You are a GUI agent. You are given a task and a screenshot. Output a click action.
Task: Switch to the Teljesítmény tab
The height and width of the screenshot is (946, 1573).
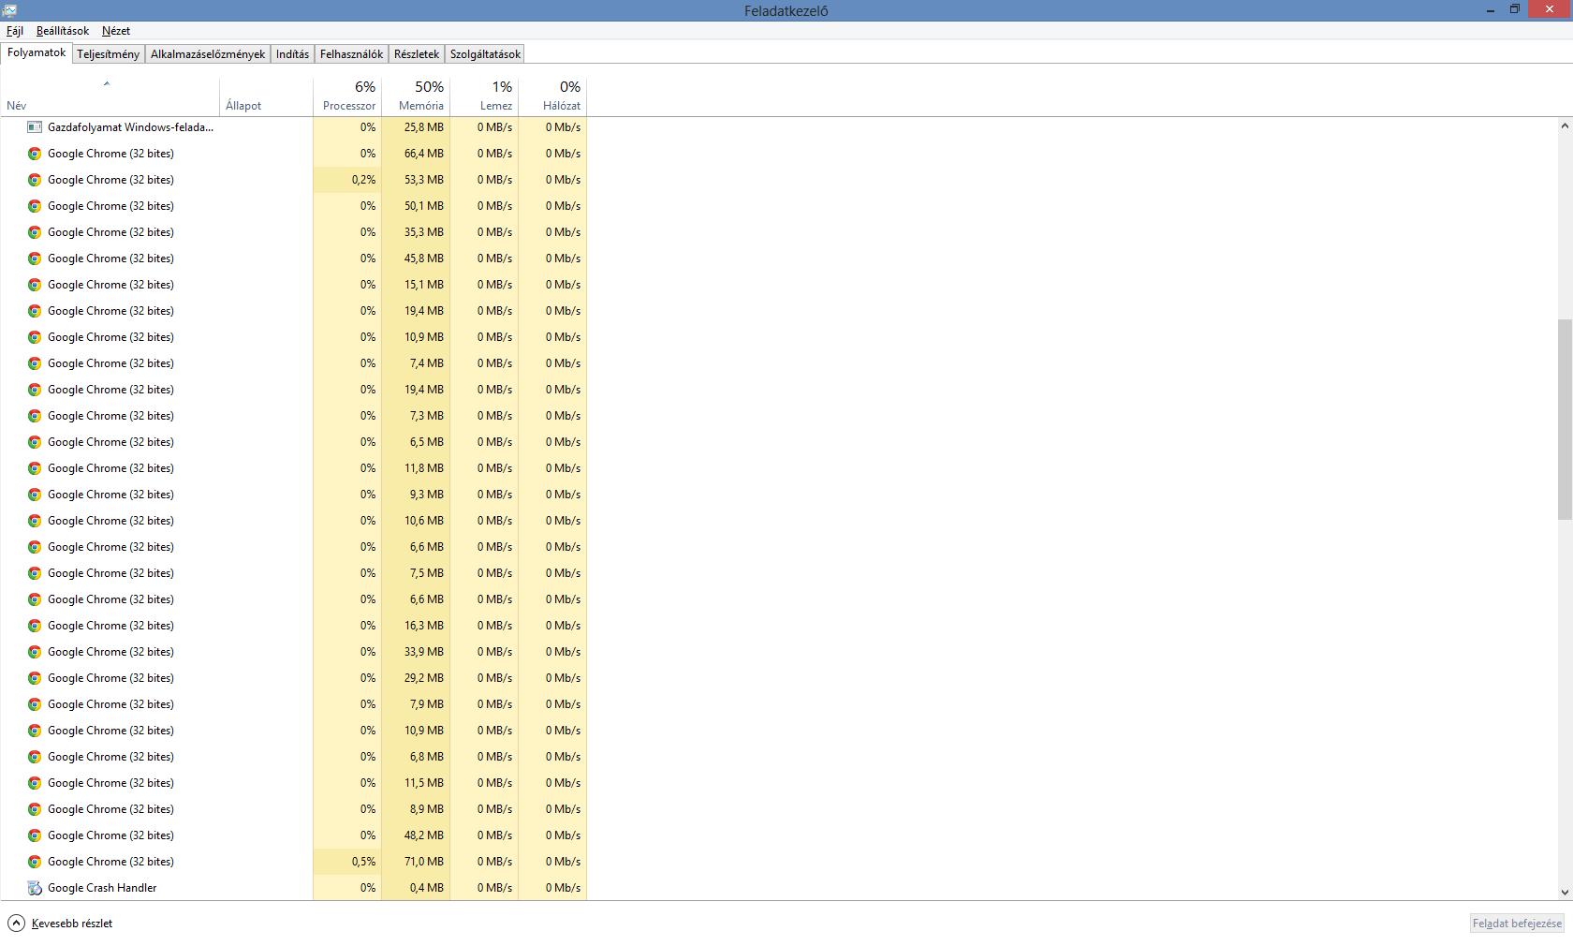pos(109,54)
